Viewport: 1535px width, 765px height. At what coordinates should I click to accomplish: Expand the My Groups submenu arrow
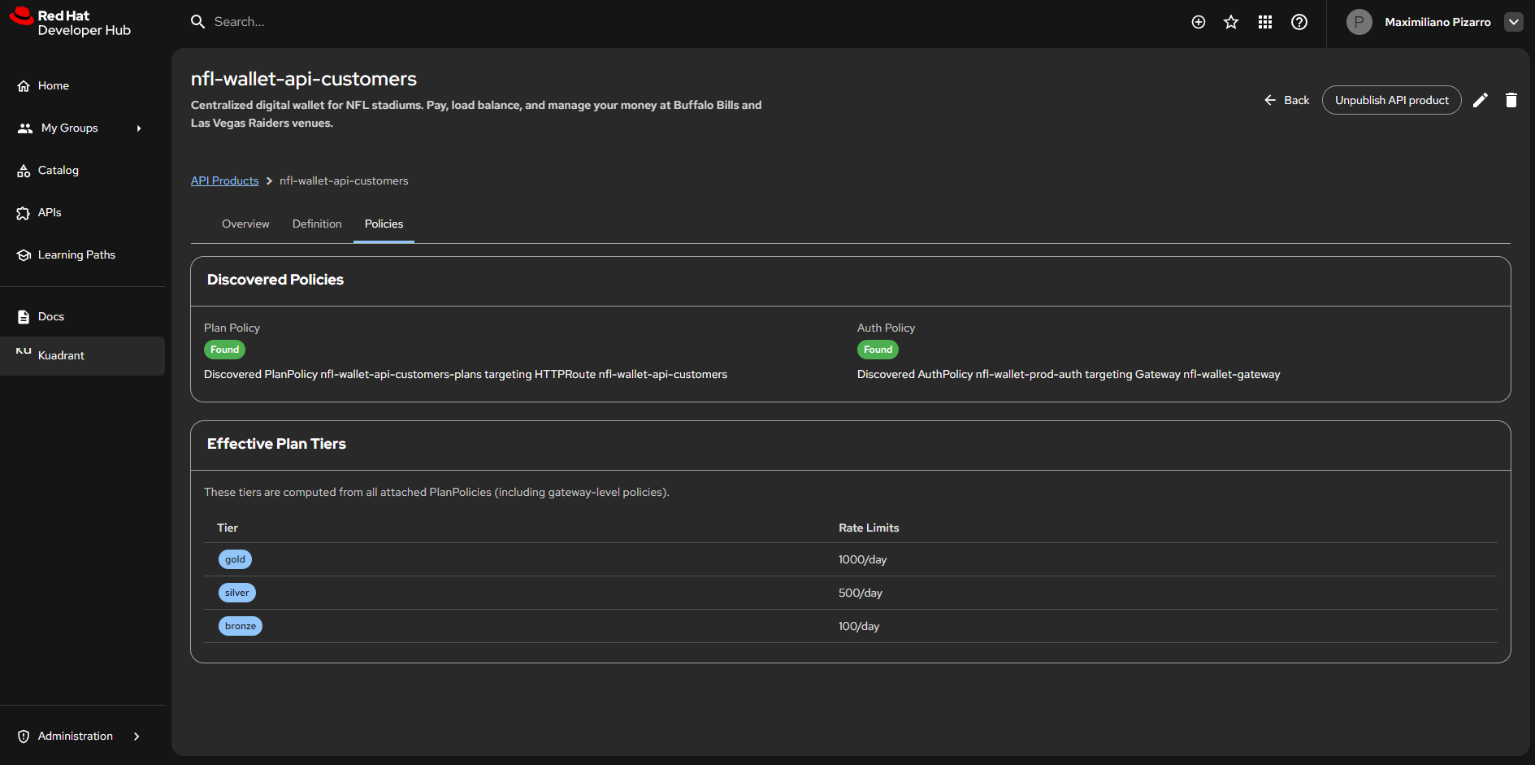click(139, 128)
